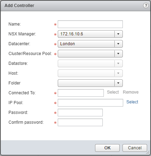Click the Cancel button
This screenshot has height=156, width=151.
(x=135, y=148)
